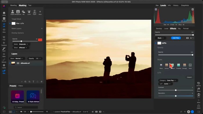Show the mask for Effects stack
203x114 pixels.
[187, 38]
